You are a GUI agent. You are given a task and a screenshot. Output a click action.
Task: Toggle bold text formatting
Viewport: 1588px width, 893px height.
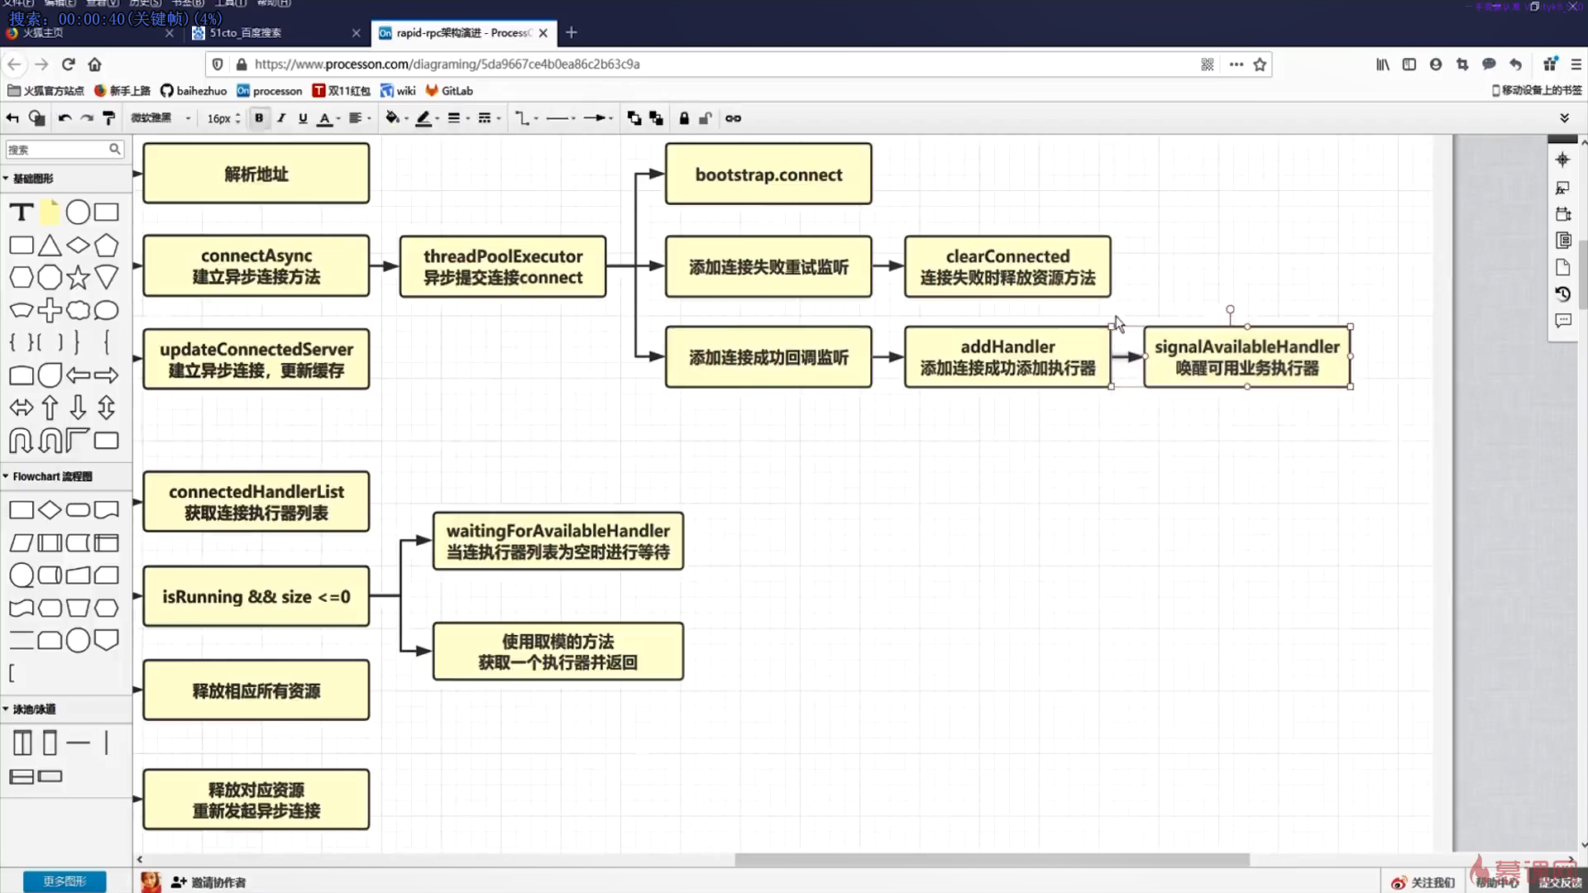tap(259, 118)
